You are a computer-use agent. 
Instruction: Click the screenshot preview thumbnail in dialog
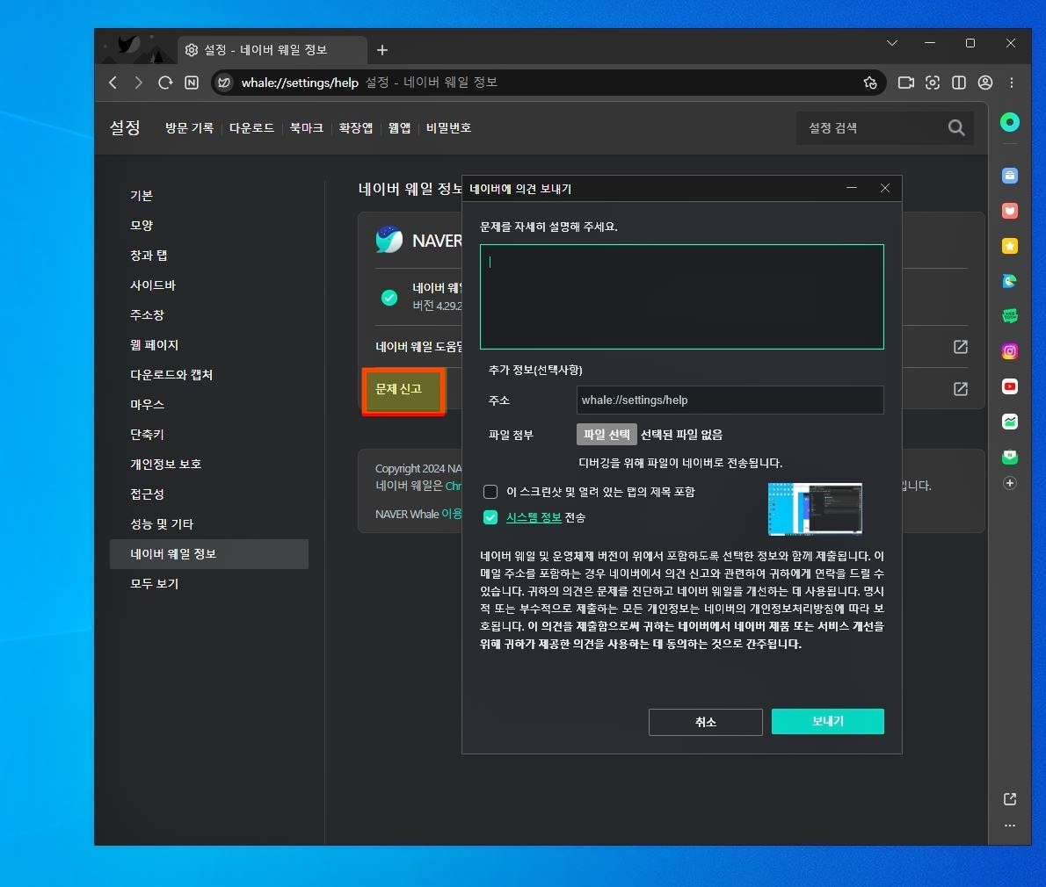(815, 509)
